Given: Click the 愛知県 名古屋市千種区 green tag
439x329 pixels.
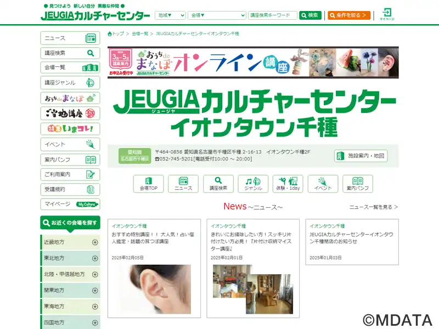Looking at the screenshot, I should [134, 156].
